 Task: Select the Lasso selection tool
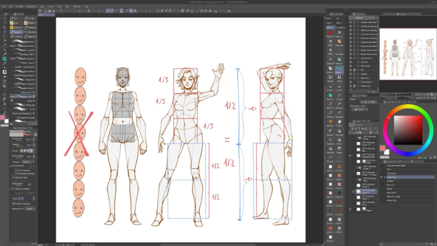click(x=4, y=36)
